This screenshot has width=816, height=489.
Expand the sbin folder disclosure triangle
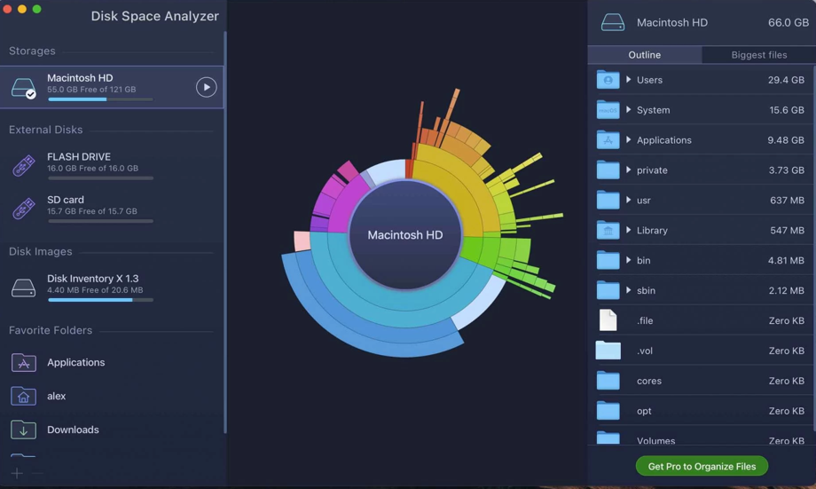(x=629, y=290)
